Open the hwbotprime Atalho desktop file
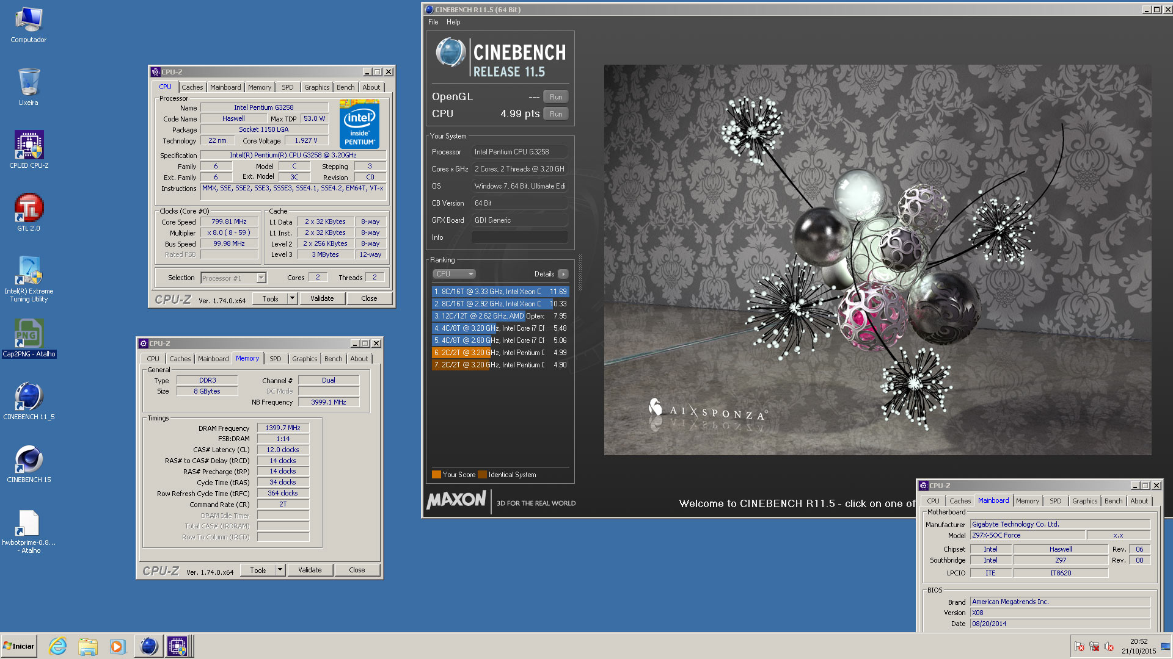 pyautogui.click(x=29, y=531)
